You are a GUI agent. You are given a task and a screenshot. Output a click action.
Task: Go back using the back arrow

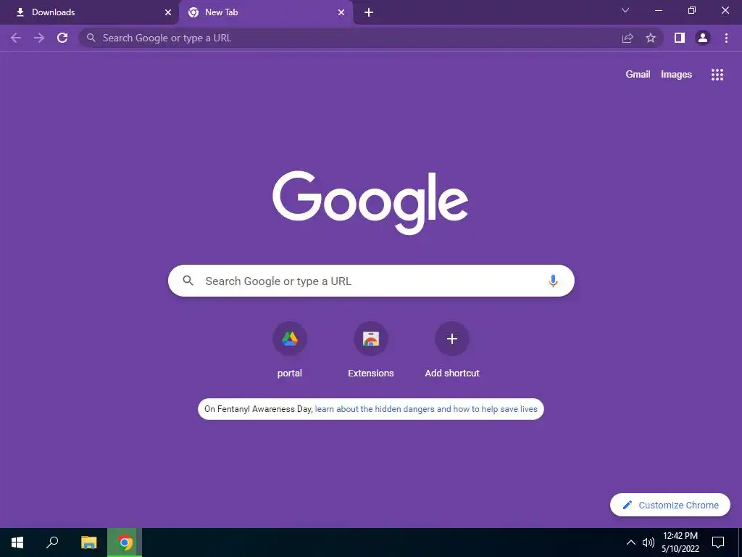click(x=16, y=38)
